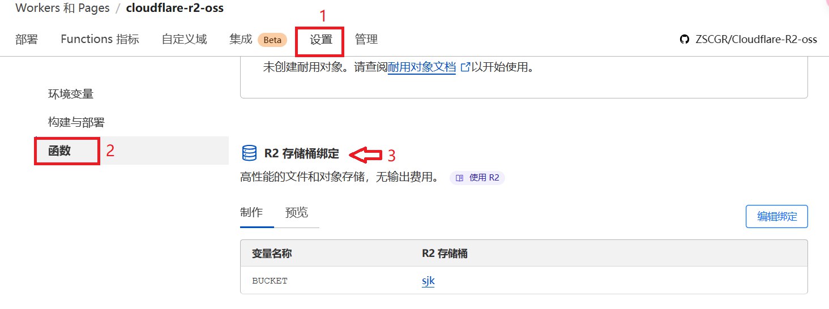The width and height of the screenshot is (829, 309).
Task: Click the R2 database bucket icon
Action: pos(249,153)
